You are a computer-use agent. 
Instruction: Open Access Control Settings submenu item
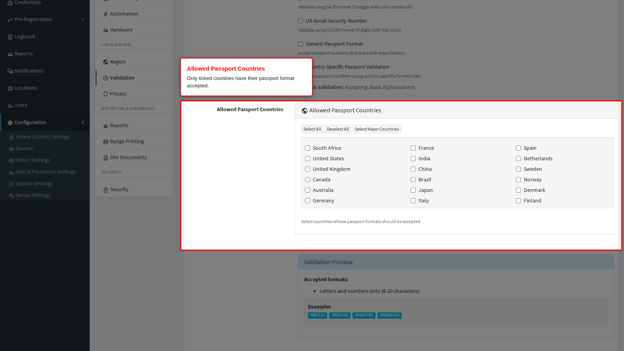coord(43,137)
